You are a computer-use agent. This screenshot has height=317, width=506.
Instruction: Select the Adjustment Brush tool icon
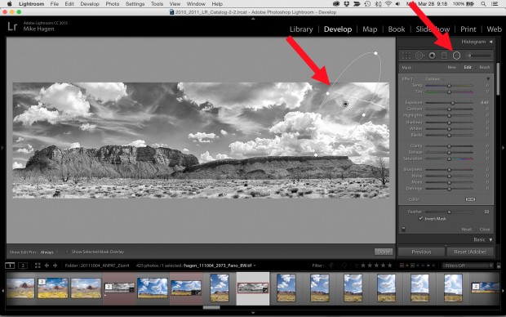[x=479, y=56]
